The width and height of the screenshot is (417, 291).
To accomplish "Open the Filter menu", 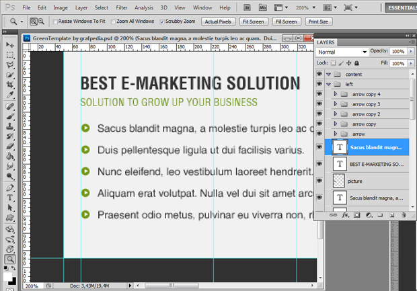I will coord(122,7).
